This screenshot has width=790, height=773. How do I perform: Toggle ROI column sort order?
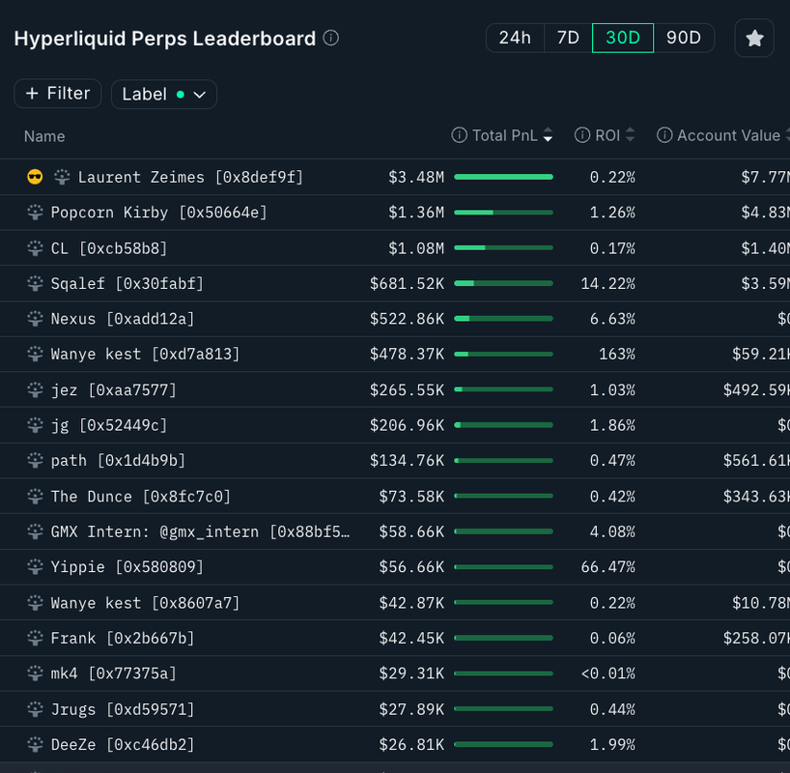631,136
